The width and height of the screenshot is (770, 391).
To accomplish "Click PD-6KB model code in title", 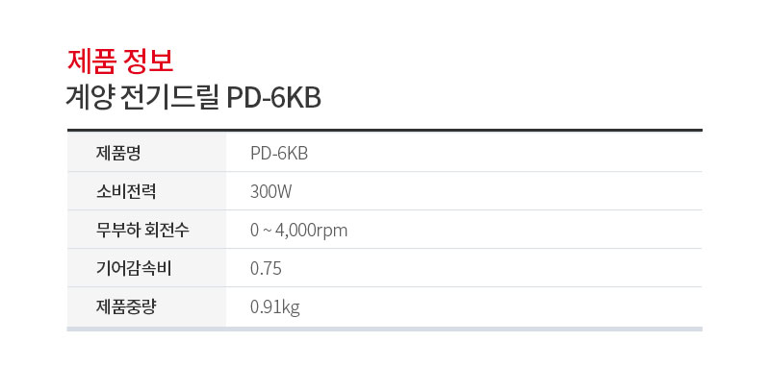I will click(x=273, y=99).
